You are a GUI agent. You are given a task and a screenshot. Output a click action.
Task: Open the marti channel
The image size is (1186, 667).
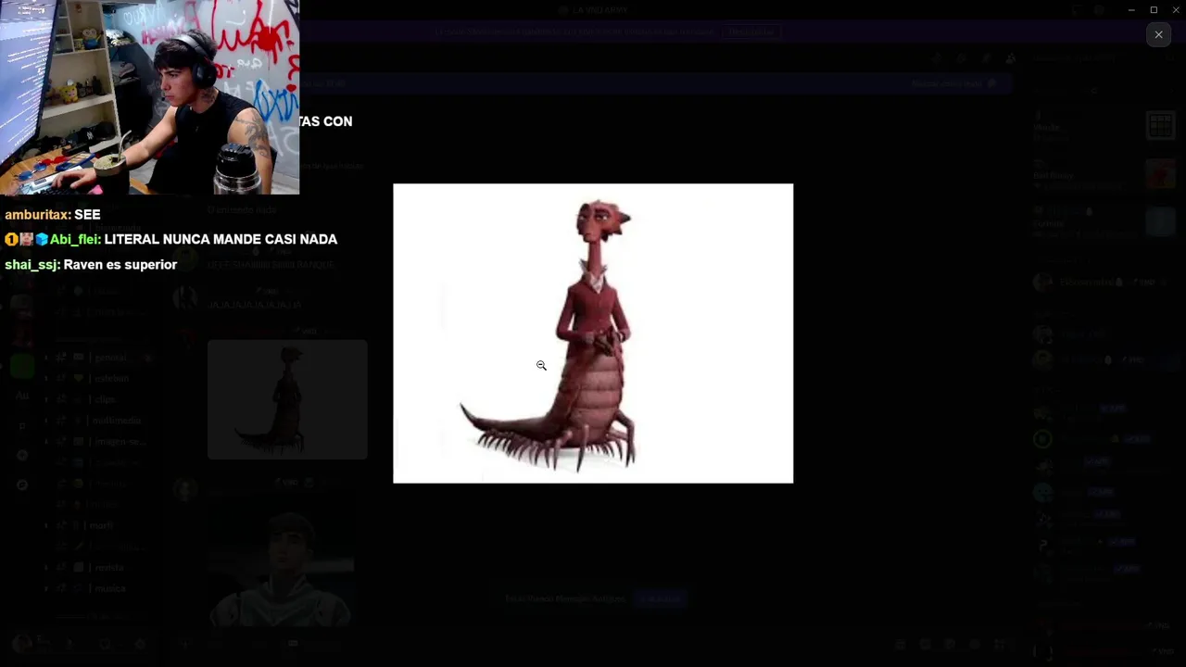point(100,525)
